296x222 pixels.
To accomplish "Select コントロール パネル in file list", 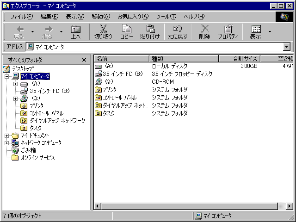I will point(116,98).
